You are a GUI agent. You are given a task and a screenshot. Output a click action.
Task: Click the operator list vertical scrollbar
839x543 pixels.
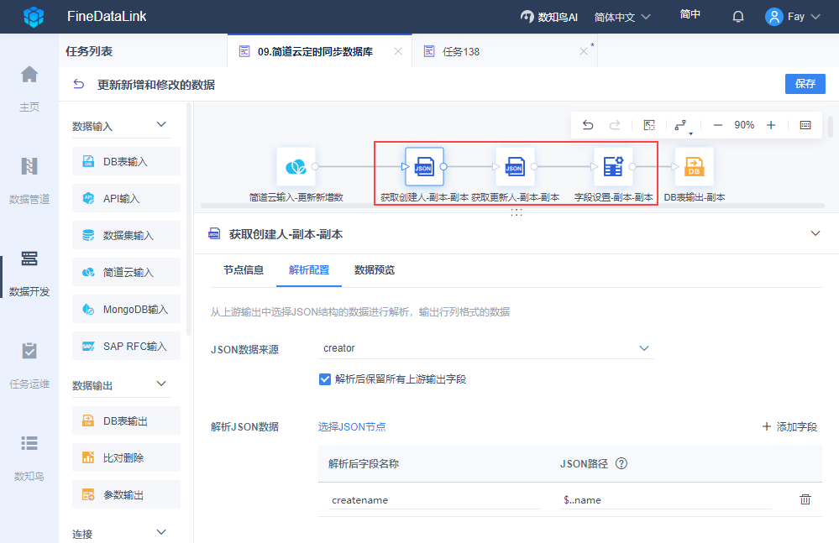189,219
